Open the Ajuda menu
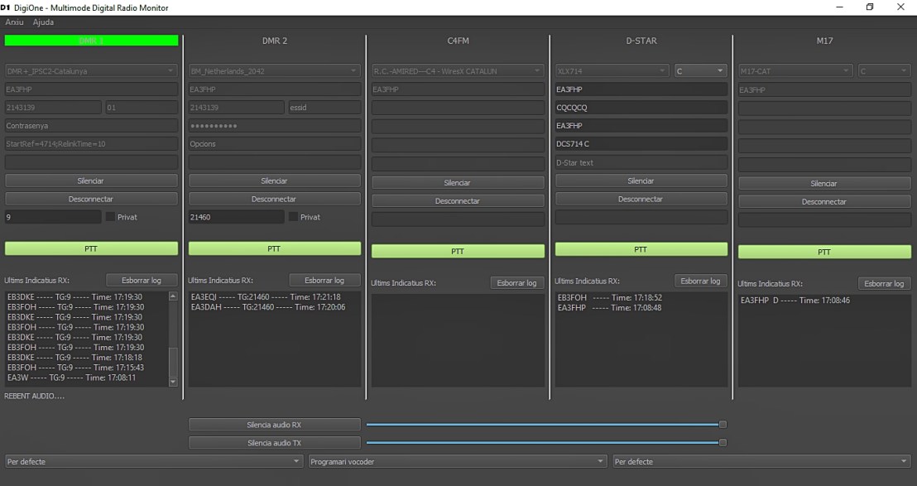Viewport: 917px width, 486px height. (x=43, y=22)
